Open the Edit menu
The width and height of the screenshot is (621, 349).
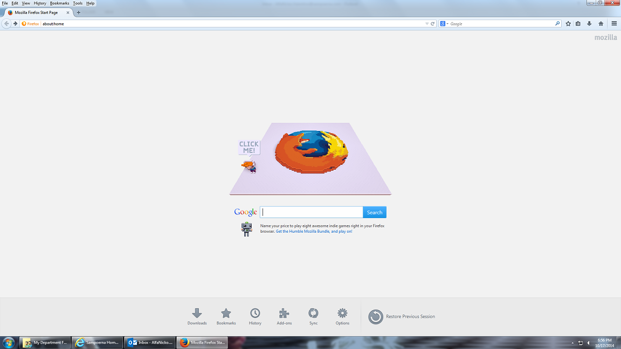[15, 3]
